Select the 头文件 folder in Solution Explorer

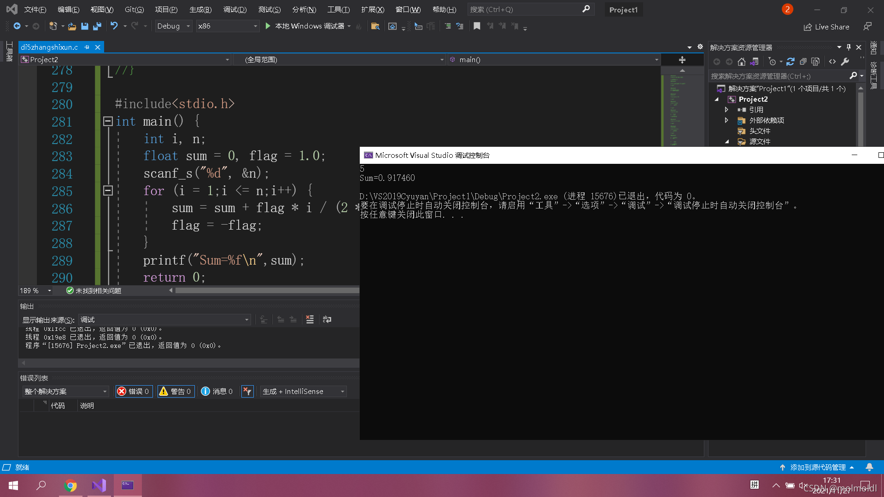[x=759, y=131]
